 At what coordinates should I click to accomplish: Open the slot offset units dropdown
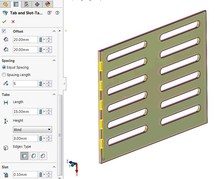tap(44, 174)
